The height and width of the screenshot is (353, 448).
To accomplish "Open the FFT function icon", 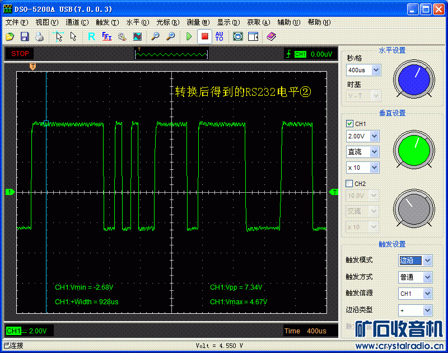I will tap(107, 36).
